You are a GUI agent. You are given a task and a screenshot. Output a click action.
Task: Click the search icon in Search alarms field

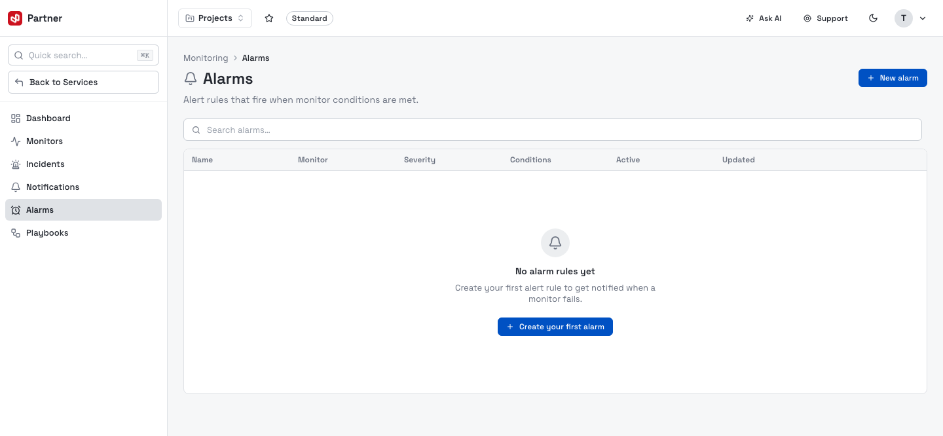click(196, 130)
